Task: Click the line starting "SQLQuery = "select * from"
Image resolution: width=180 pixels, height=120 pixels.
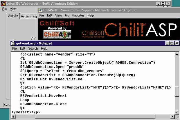Action: pyautogui.click(x=62, y=71)
